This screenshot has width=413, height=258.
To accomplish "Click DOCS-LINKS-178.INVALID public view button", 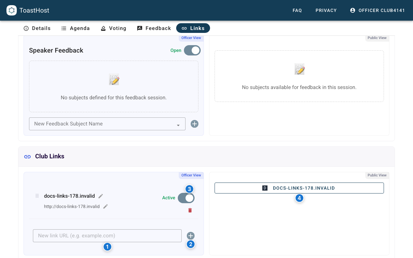I will click(299, 188).
